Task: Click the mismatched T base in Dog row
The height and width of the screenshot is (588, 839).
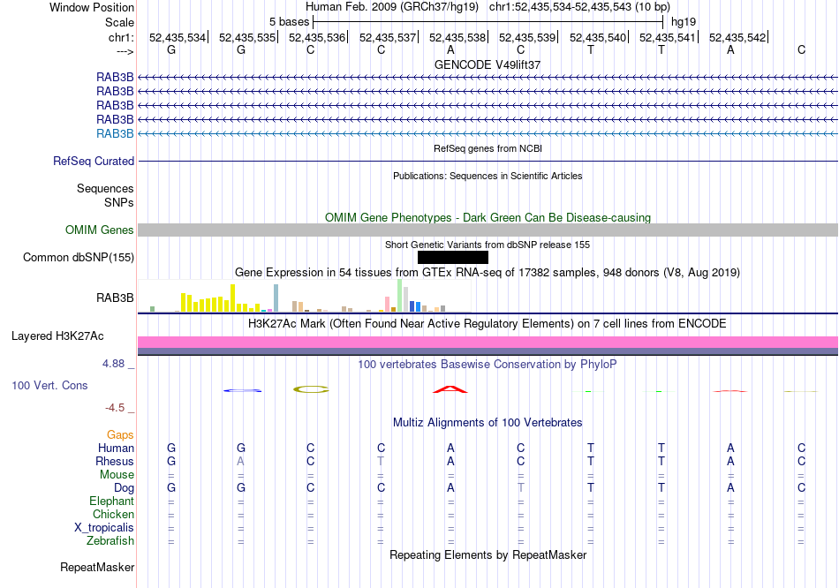Action: [521, 488]
